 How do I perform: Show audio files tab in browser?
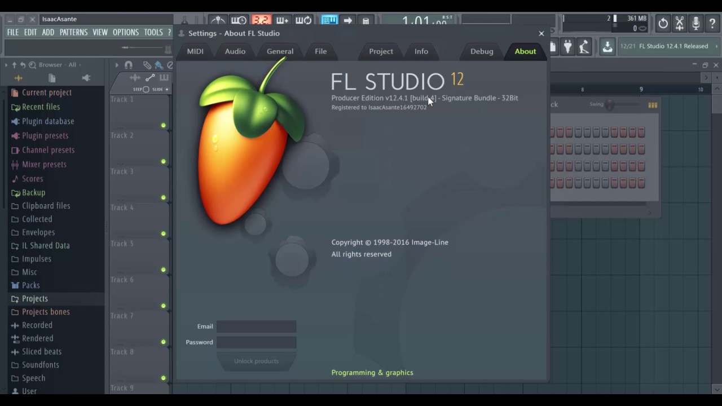[x=18, y=78]
